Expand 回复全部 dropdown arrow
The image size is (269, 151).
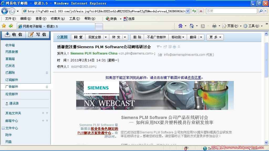point(106,37)
